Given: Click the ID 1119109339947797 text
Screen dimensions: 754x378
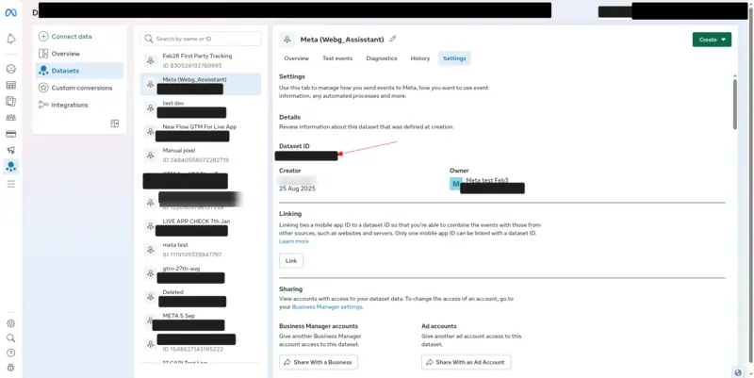Looking at the screenshot, I should pos(192,255).
